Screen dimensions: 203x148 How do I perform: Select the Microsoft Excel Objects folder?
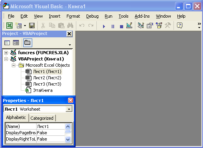pyautogui.click(x=48, y=65)
